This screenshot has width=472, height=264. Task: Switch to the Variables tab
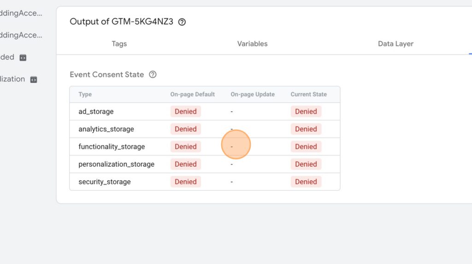(252, 44)
